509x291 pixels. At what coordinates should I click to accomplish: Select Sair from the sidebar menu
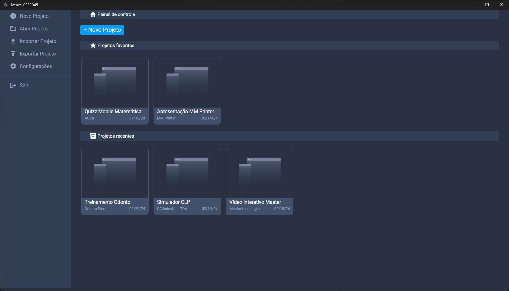[x=24, y=85]
